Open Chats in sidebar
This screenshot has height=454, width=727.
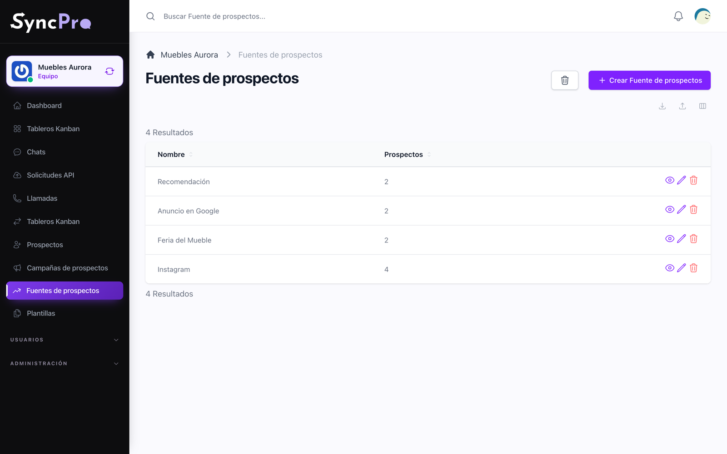tap(65, 152)
